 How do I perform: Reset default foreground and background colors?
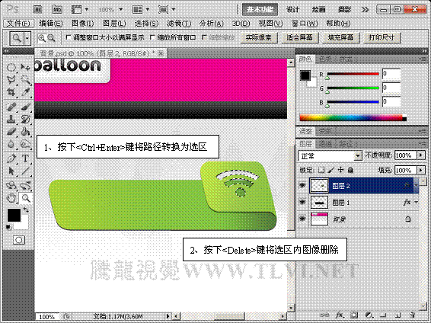[8, 227]
